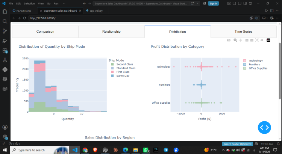Screen dimensions: 282x154
Task: Open the Selection menu
Action: click(29, 3)
